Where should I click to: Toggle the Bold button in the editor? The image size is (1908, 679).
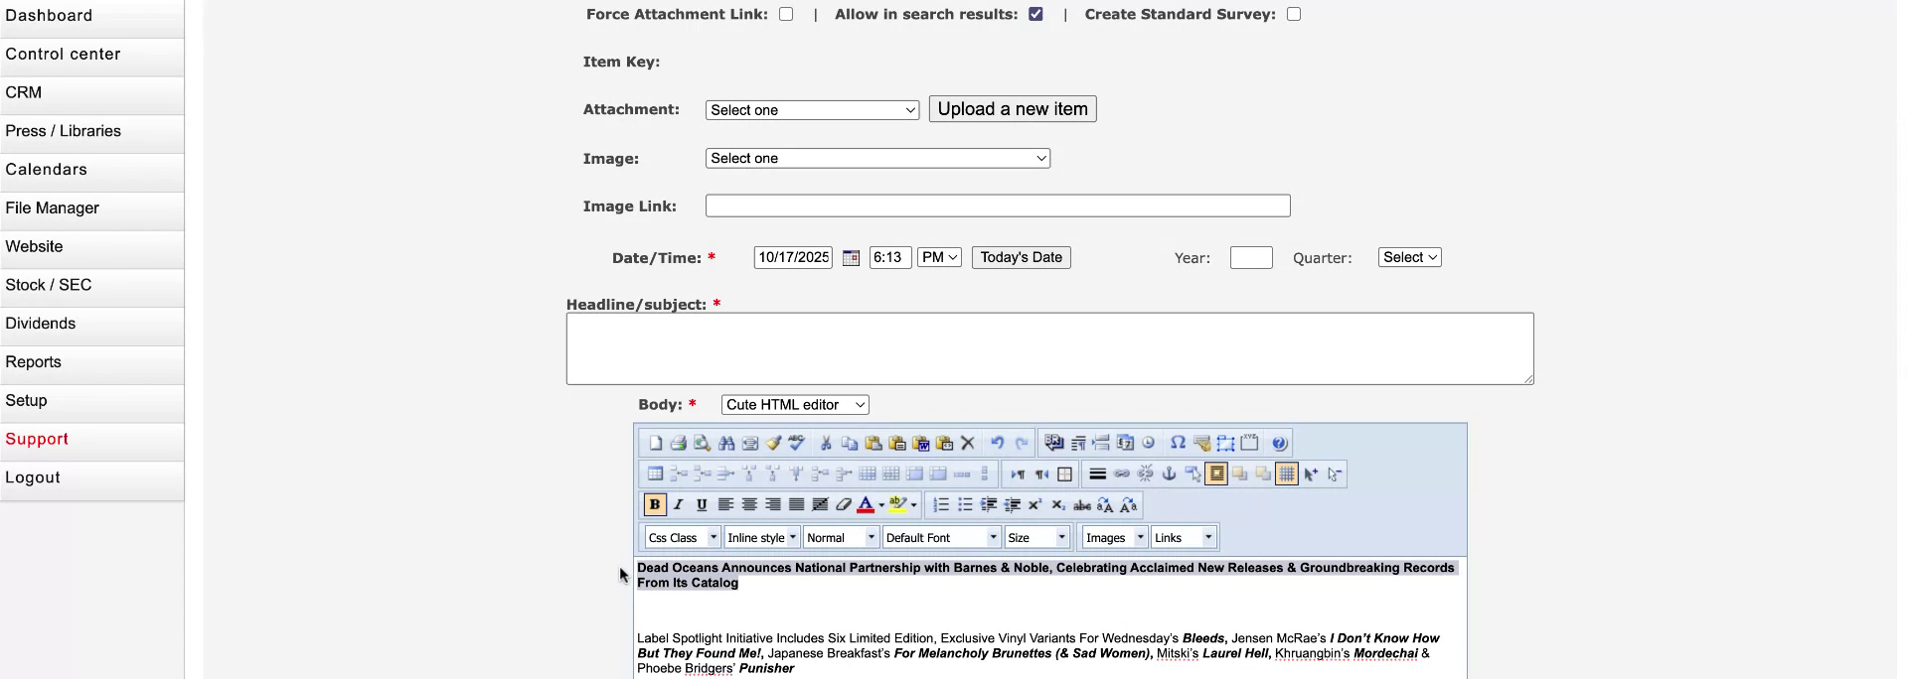click(655, 505)
